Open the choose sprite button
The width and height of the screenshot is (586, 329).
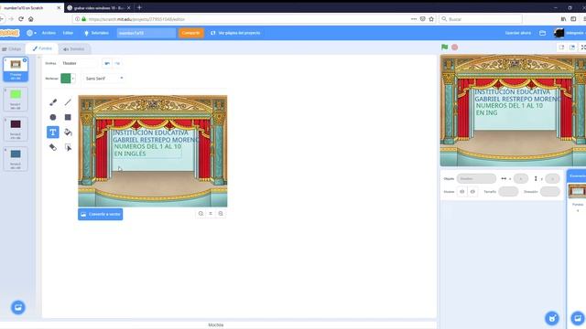point(552,318)
